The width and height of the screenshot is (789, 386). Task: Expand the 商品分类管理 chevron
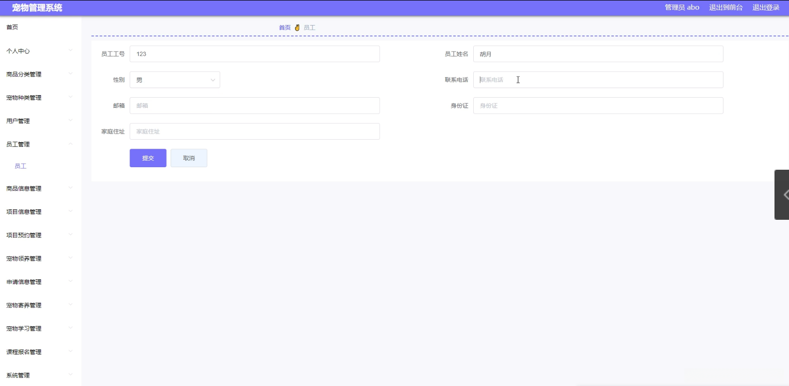71,74
